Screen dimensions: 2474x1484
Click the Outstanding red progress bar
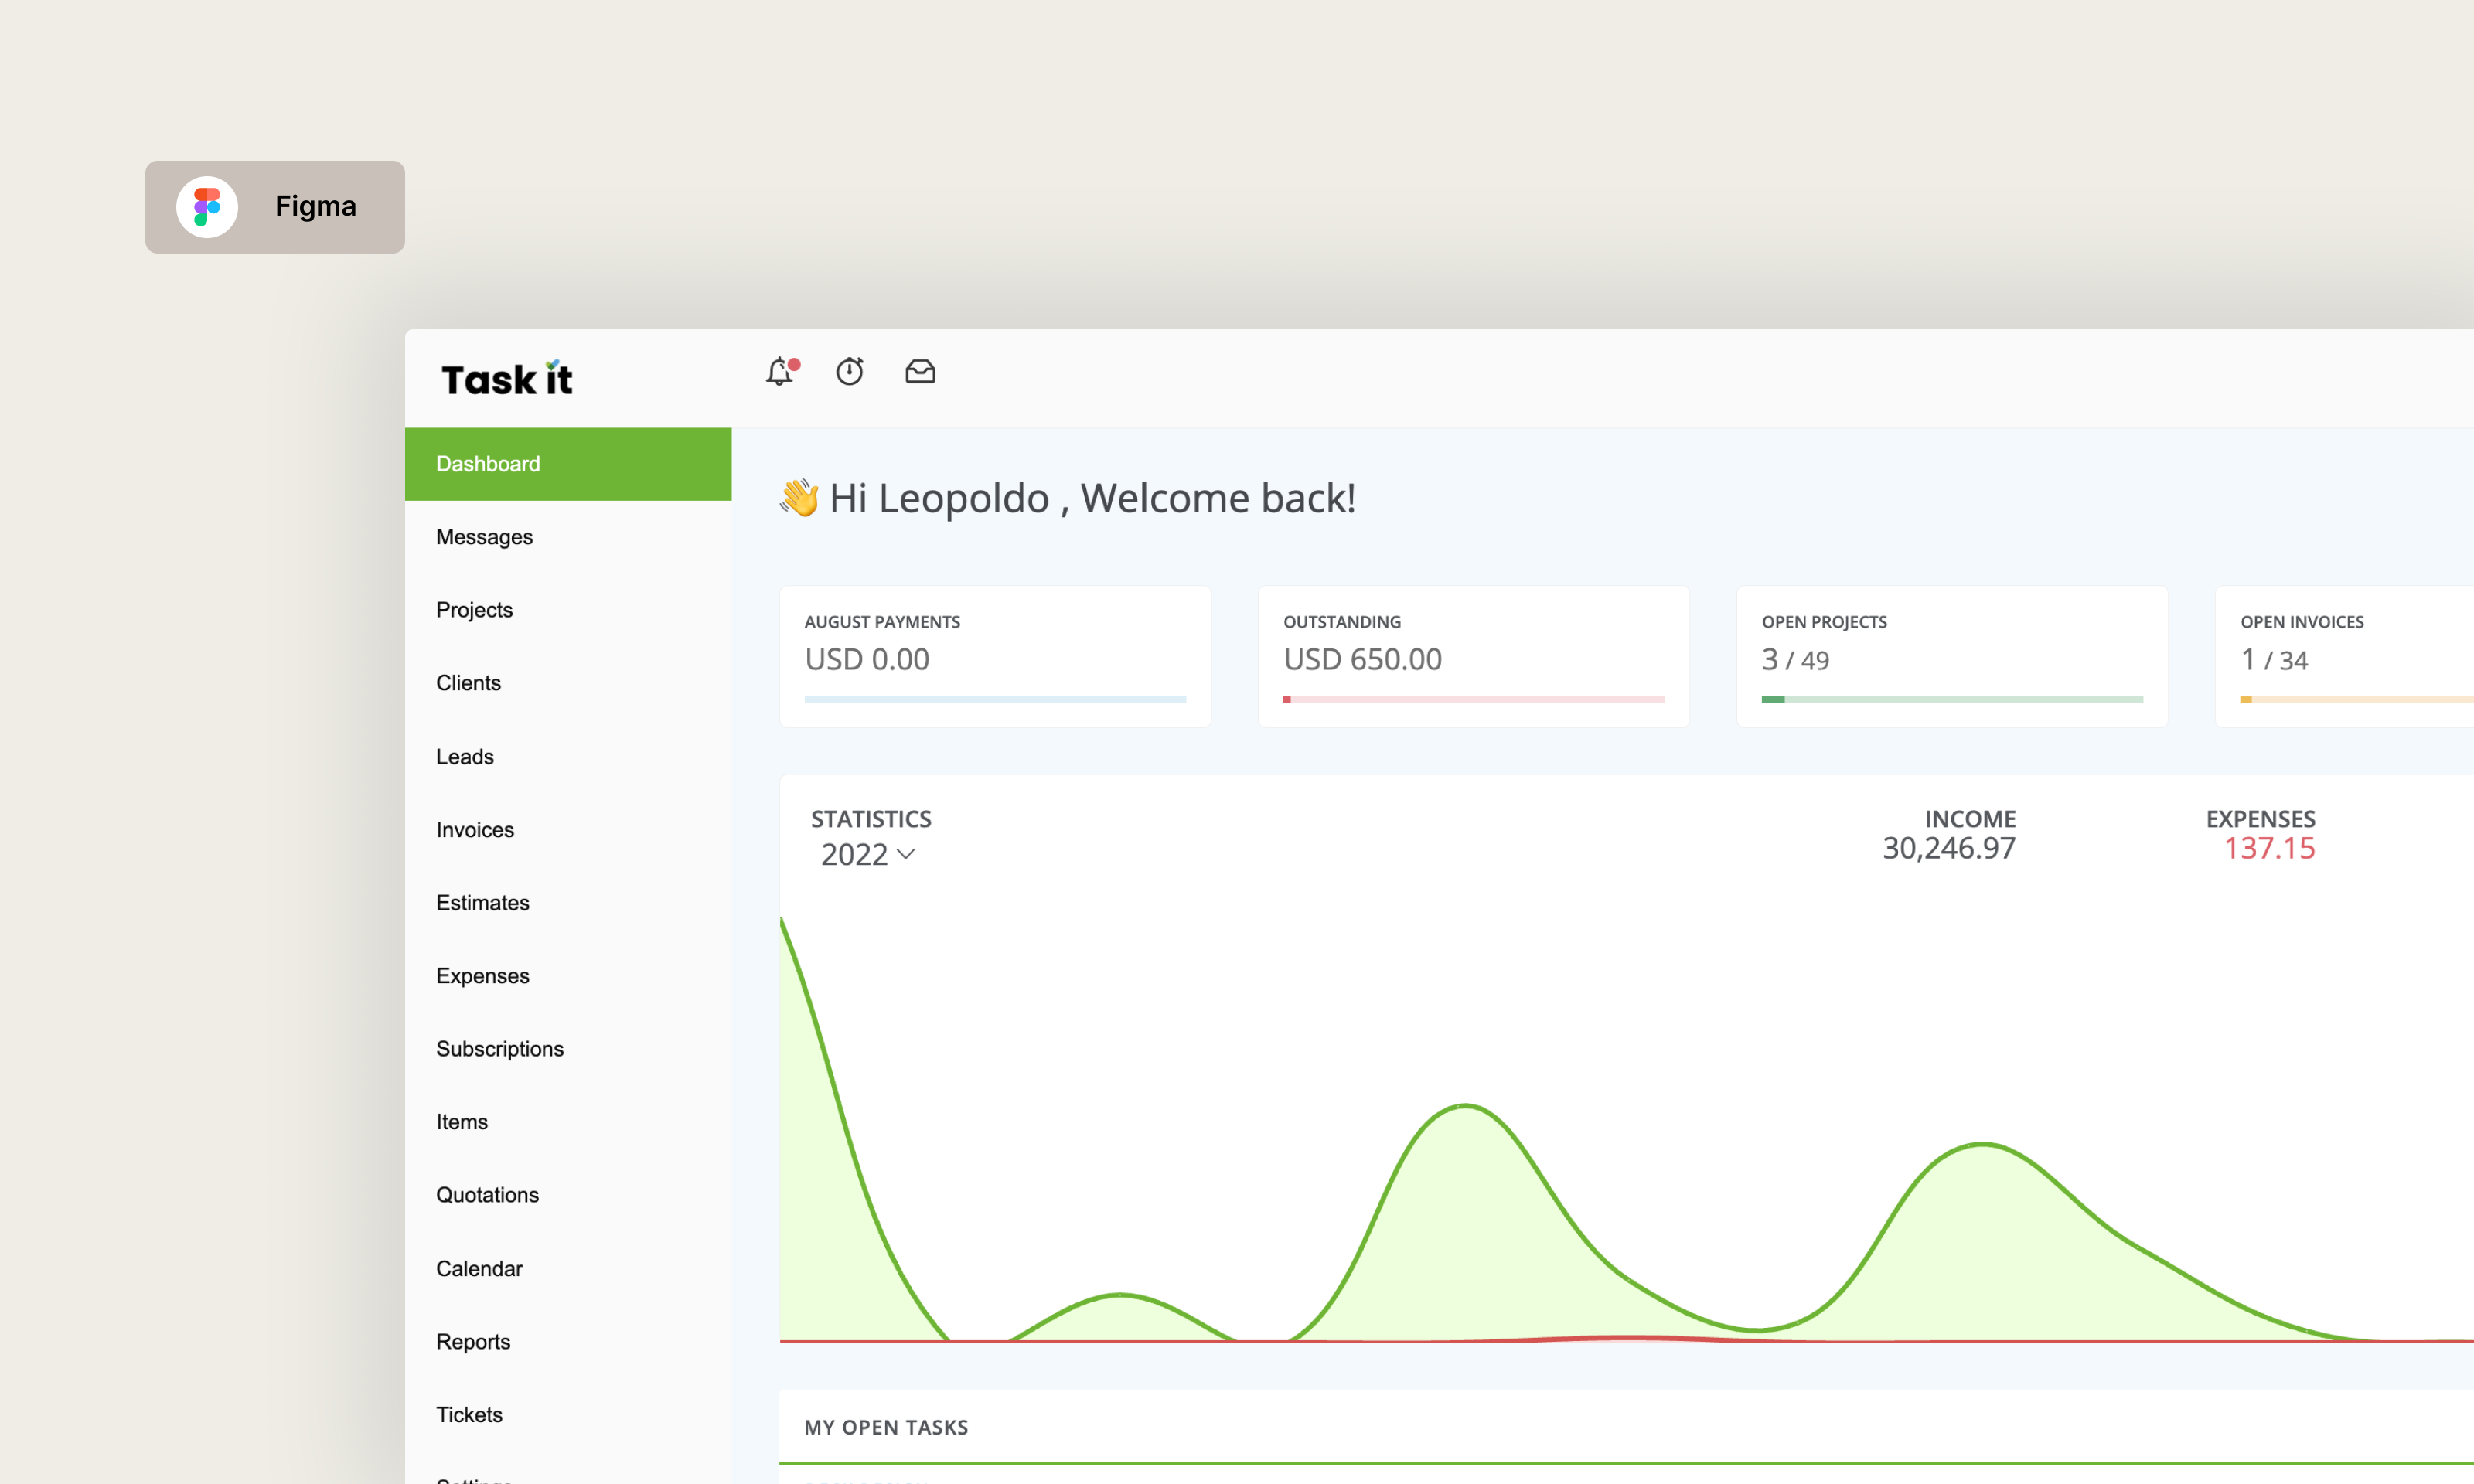[1474, 699]
